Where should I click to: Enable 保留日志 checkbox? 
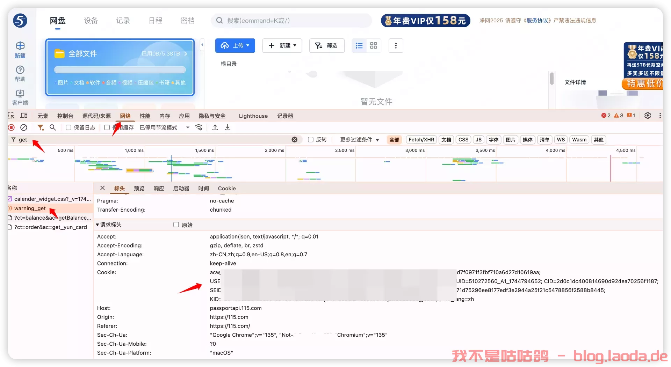[x=68, y=127]
